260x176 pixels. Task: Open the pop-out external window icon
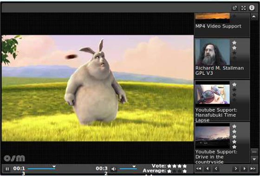(235, 8)
